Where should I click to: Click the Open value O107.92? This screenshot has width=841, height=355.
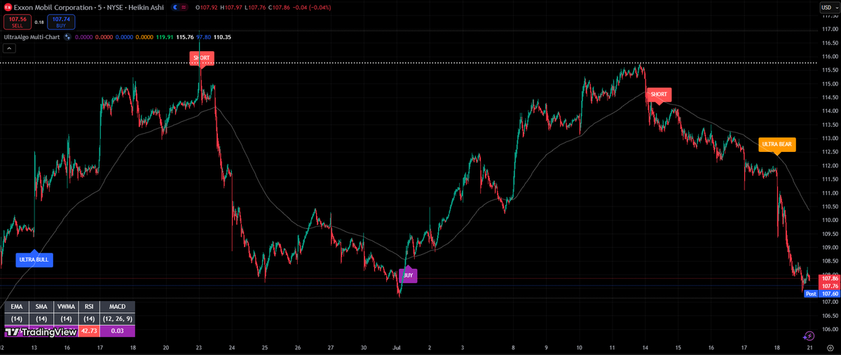tap(207, 7)
